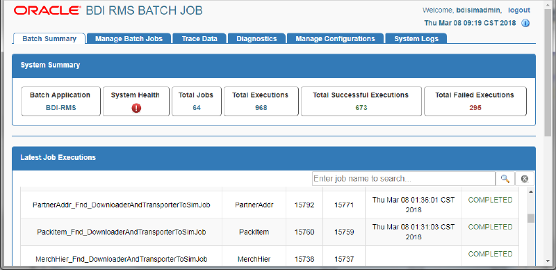Click the System Summary panel header
The width and height of the screenshot is (556, 270).
(x=274, y=65)
